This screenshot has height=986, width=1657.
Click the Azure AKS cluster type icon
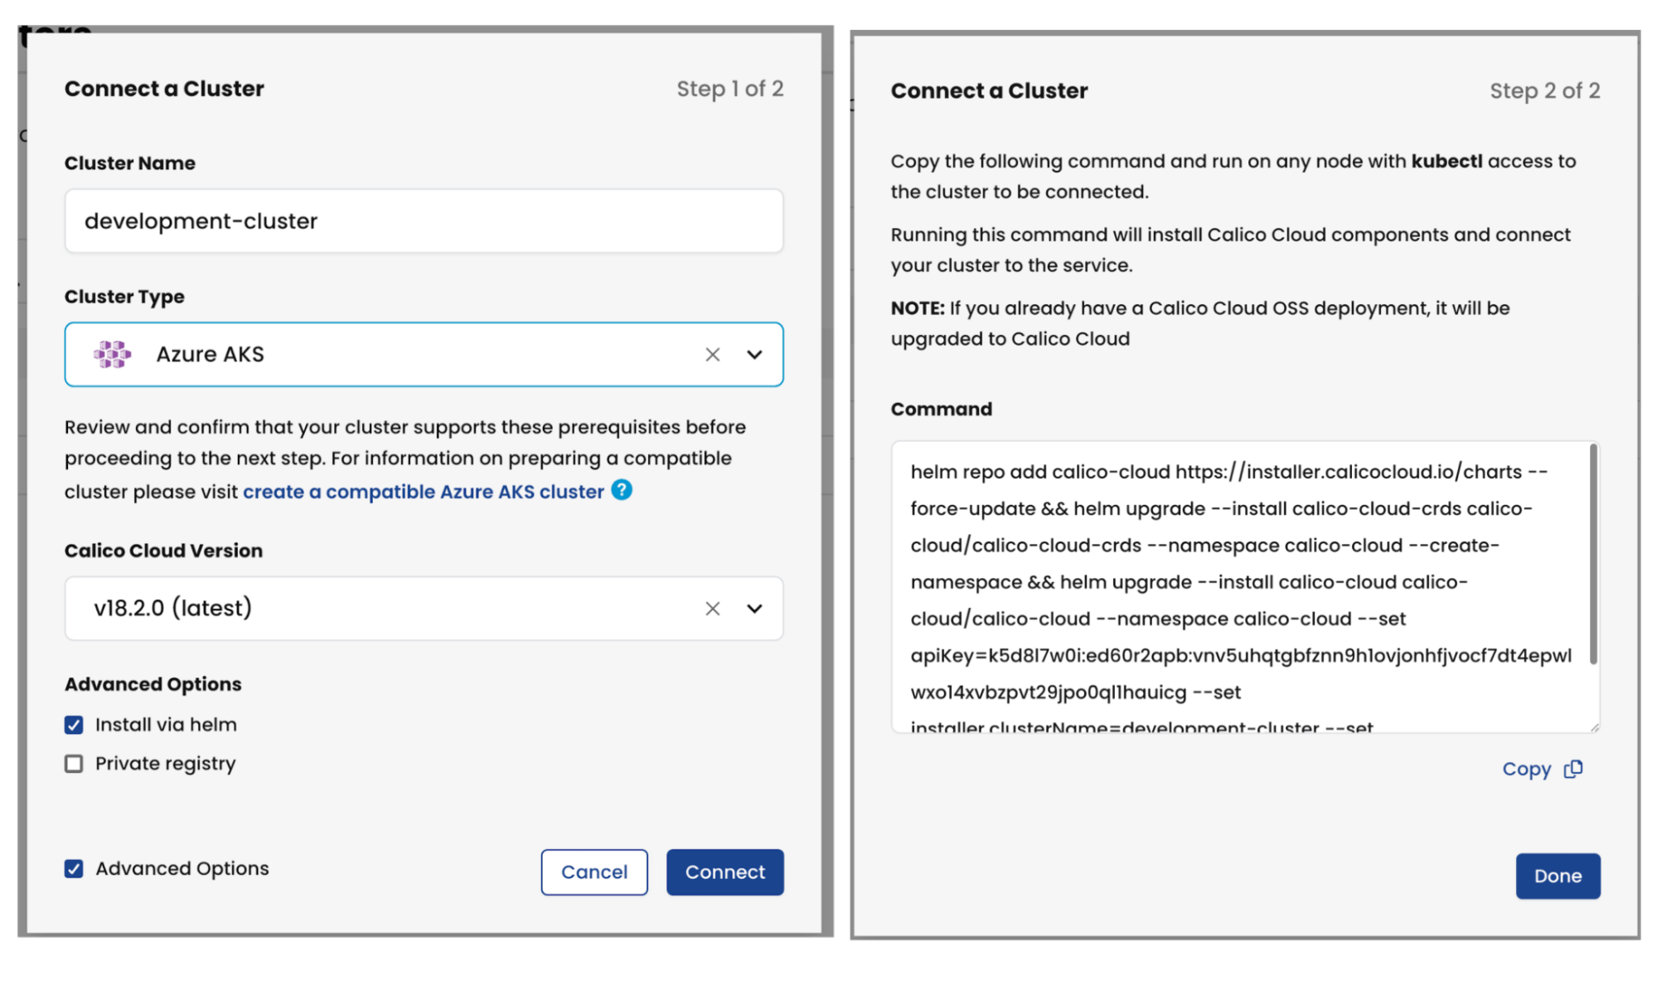(112, 354)
